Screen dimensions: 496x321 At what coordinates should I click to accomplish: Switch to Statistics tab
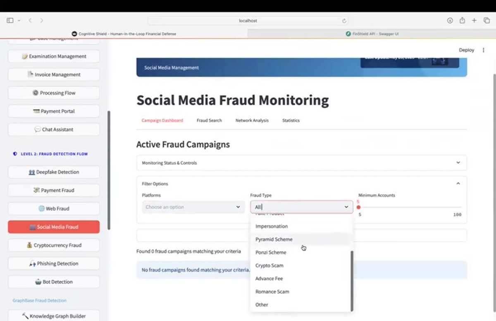coord(291,120)
